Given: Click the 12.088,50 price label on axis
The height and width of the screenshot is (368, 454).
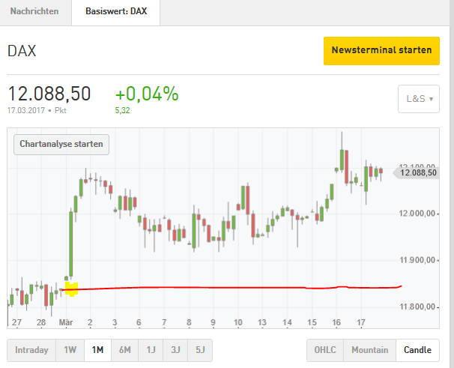Looking at the screenshot, I should (x=418, y=172).
